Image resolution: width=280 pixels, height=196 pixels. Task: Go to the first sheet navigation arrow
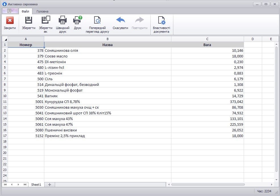coord(5,185)
